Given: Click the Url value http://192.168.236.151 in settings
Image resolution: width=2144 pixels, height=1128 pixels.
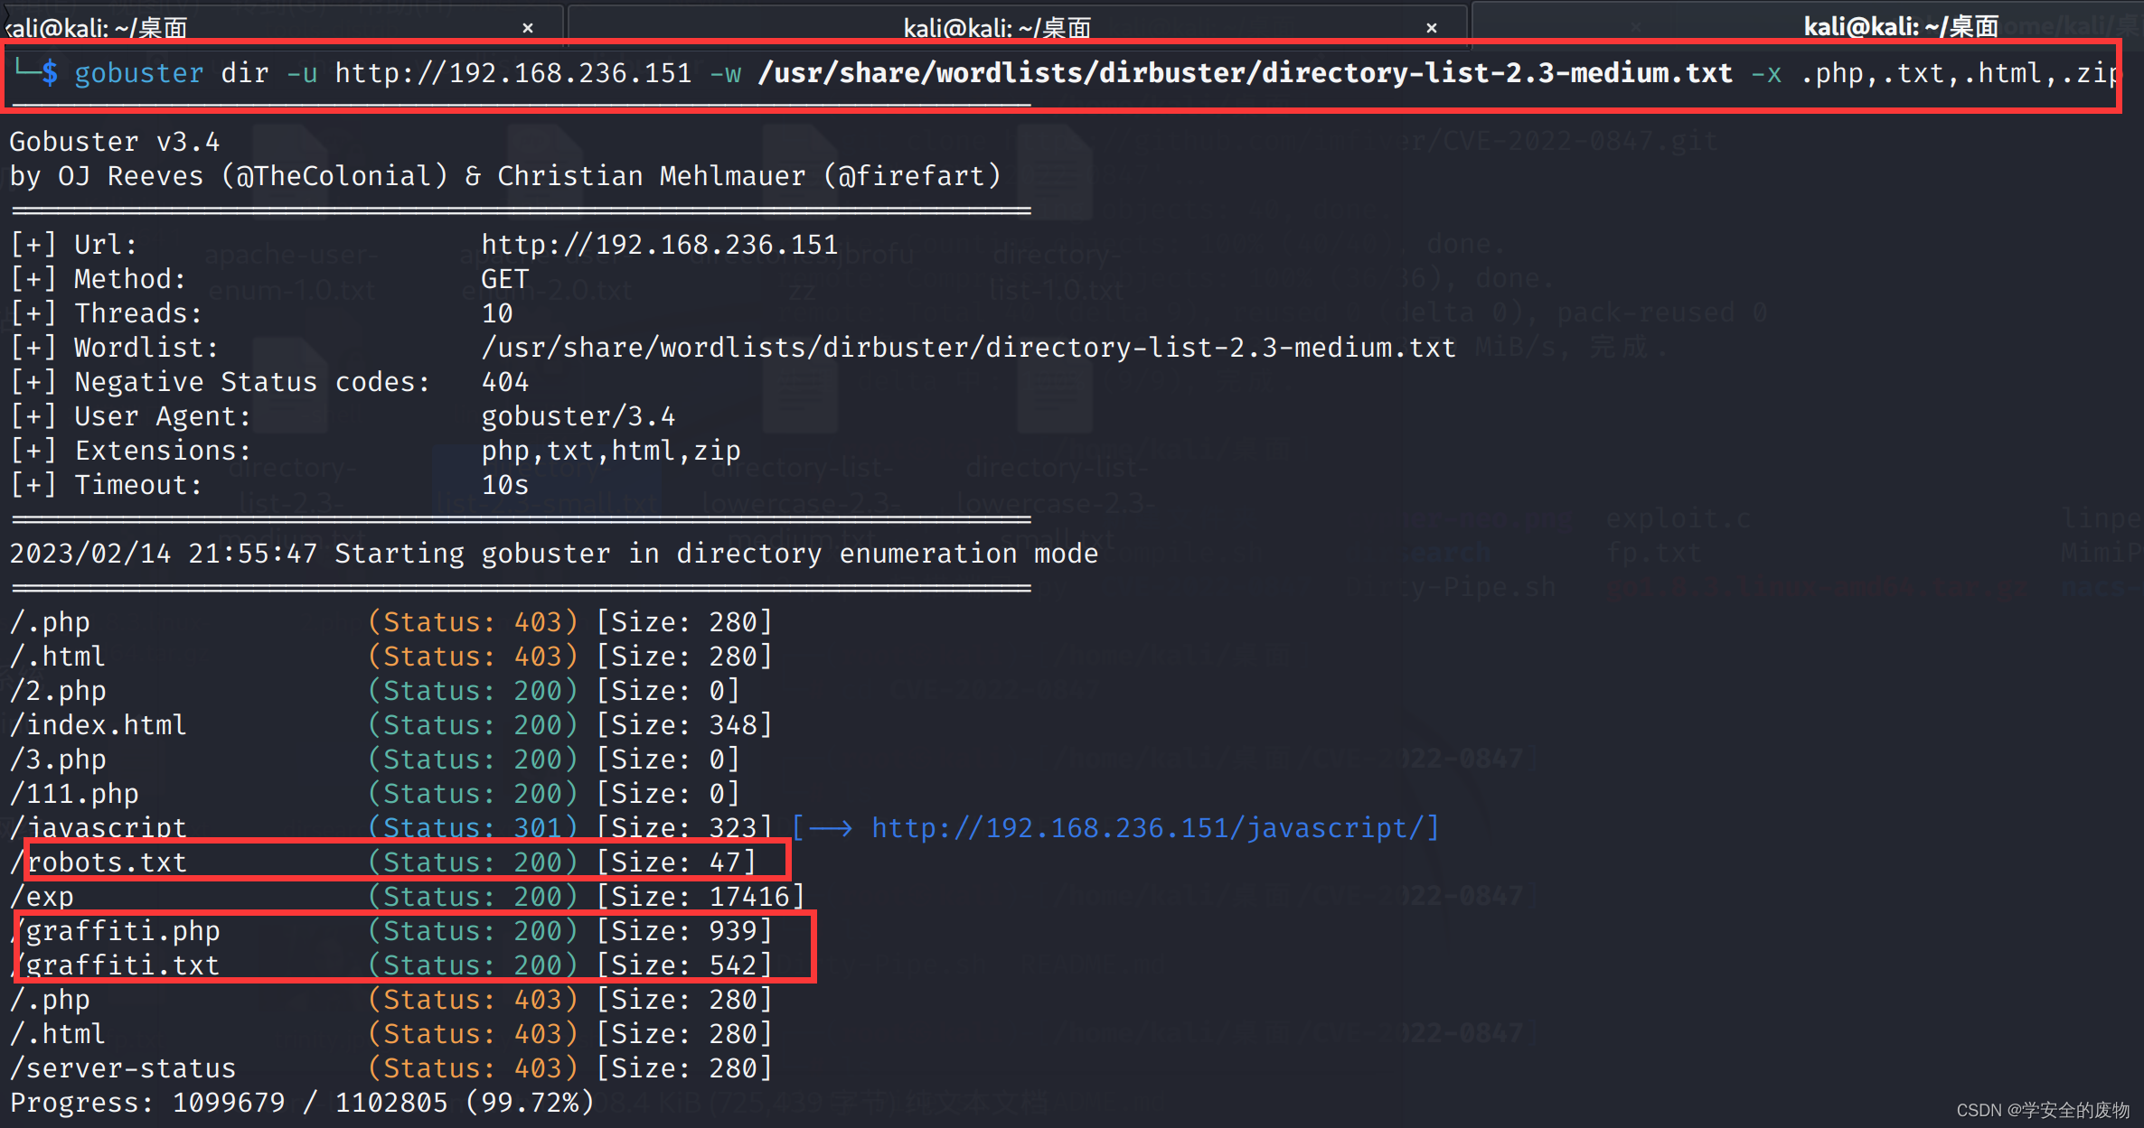Looking at the screenshot, I should [x=660, y=244].
